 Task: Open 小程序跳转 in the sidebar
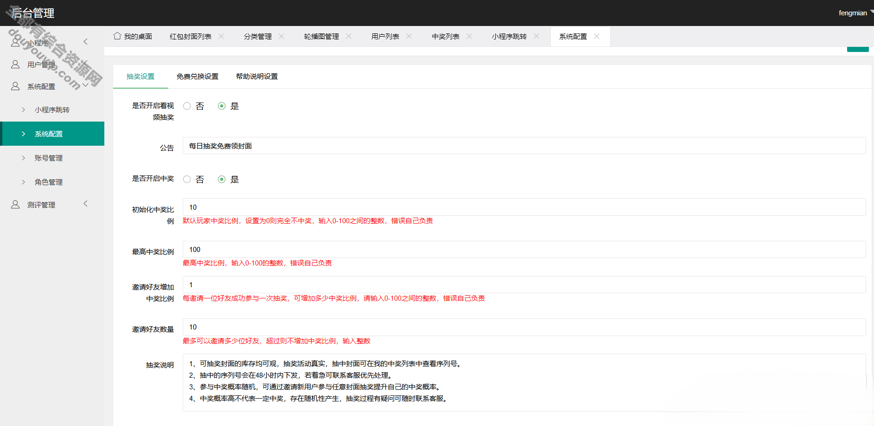point(52,110)
